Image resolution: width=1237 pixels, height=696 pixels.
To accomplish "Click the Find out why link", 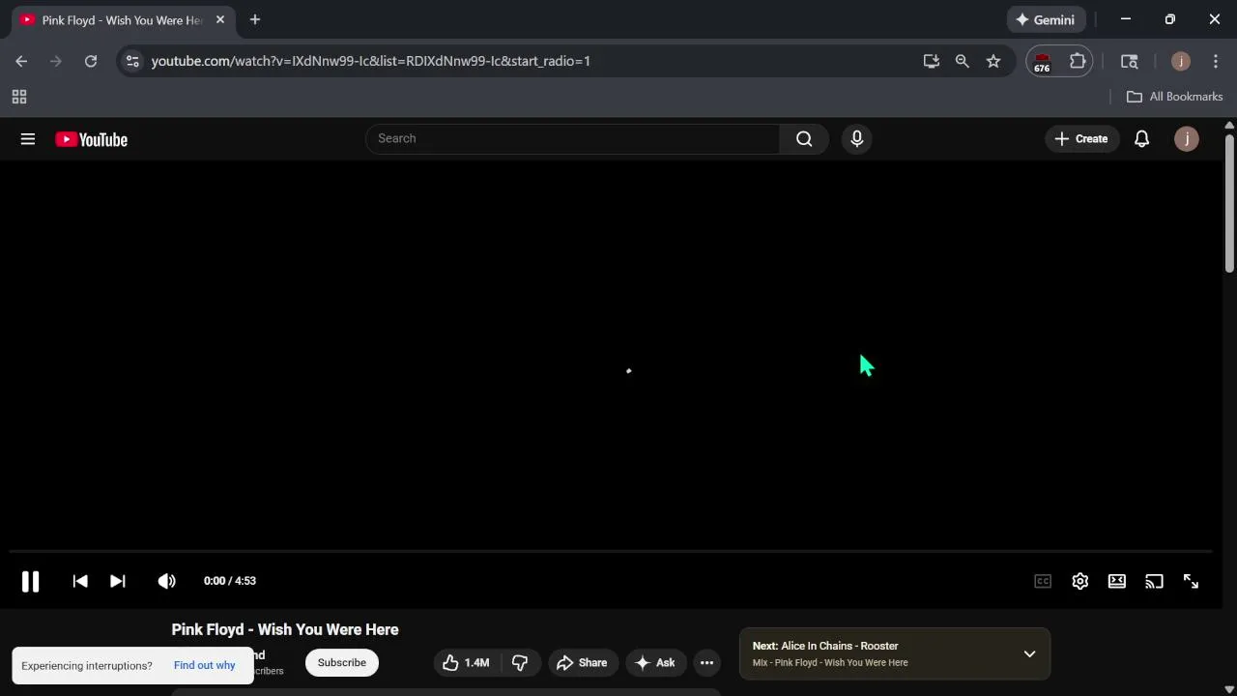I will [204, 665].
